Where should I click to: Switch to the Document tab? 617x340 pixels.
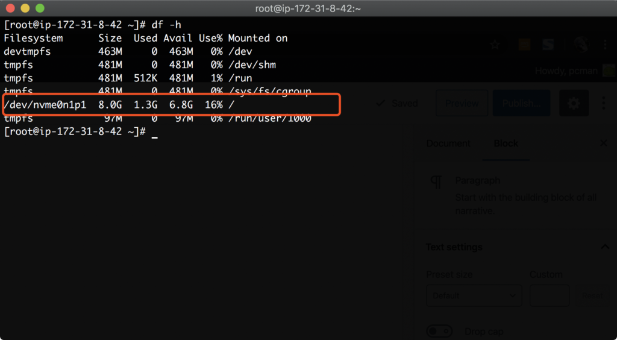pos(448,143)
